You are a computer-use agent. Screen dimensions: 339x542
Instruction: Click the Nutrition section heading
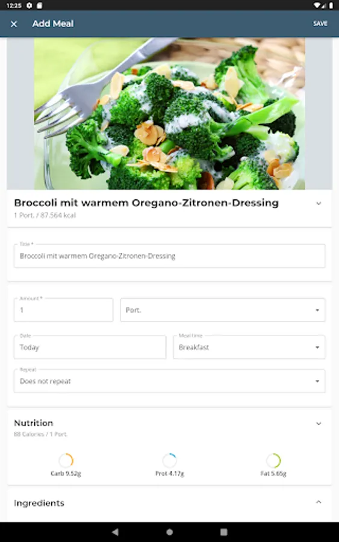tap(34, 423)
